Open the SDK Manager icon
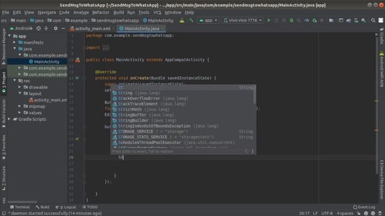 (363, 20)
